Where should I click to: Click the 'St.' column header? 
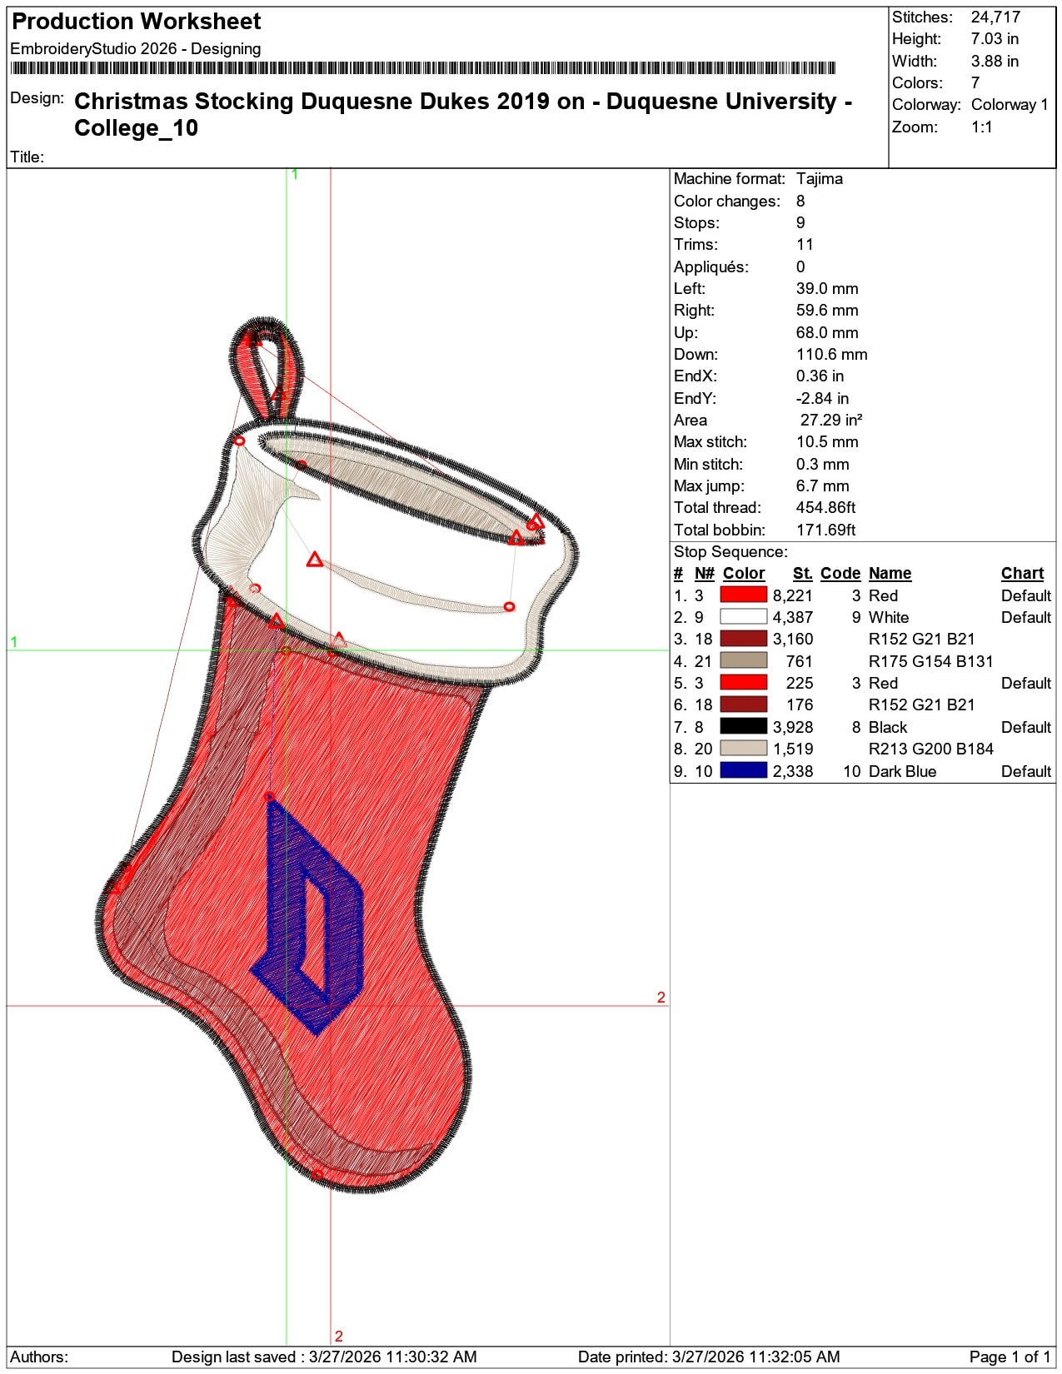point(803,573)
